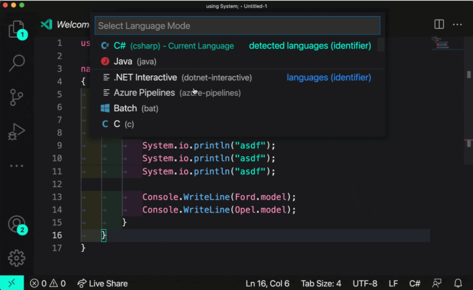Change end of line sequence LF
The width and height of the screenshot is (473, 290).
(393, 283)
